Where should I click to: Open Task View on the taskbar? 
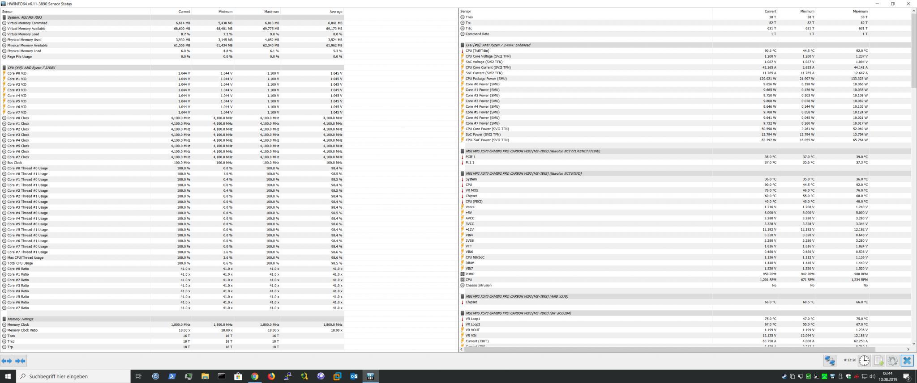pos(139,376)
